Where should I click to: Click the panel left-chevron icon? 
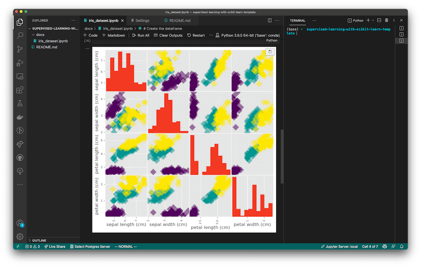click(394, 20)
